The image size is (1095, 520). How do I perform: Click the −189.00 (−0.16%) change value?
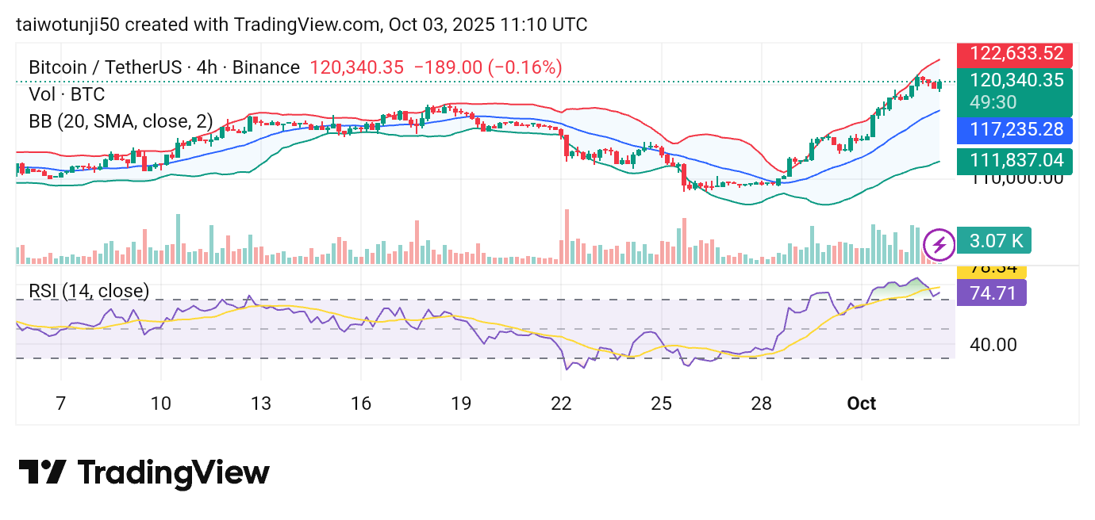pos(489,67)
